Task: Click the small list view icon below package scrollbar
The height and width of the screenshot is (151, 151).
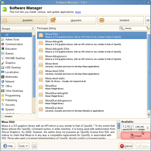Action: pos(149,115)
